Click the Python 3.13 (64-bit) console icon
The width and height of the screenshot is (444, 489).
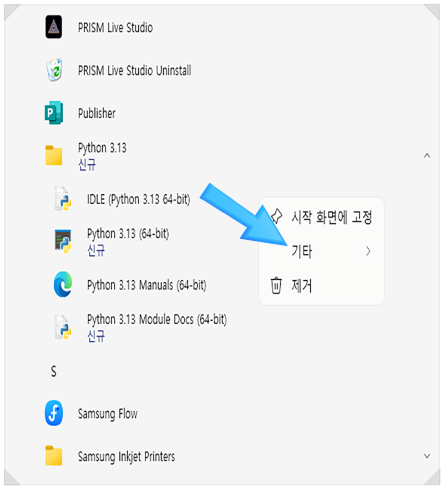pos(63,241)
